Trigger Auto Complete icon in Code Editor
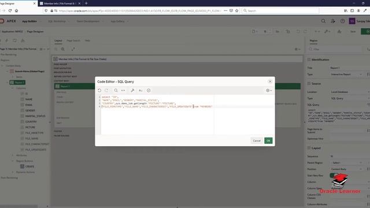This screenshot has height=208, width=370. coord(140,90)
